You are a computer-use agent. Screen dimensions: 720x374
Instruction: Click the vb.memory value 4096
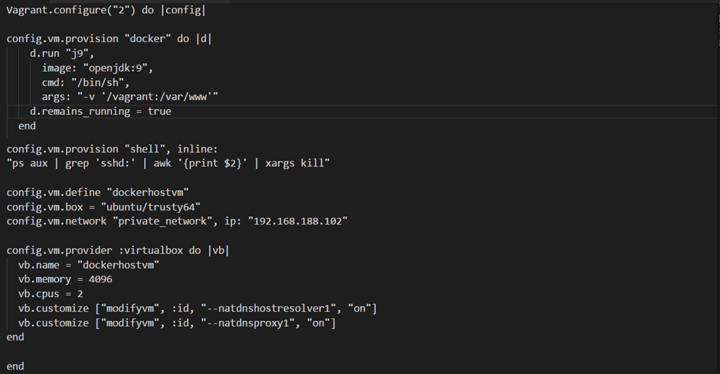pyautogui.click(x=101, y=279)
